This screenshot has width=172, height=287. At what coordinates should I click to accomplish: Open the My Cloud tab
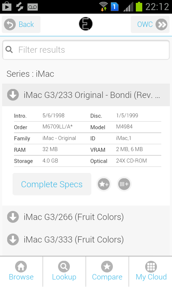point(150,272)
